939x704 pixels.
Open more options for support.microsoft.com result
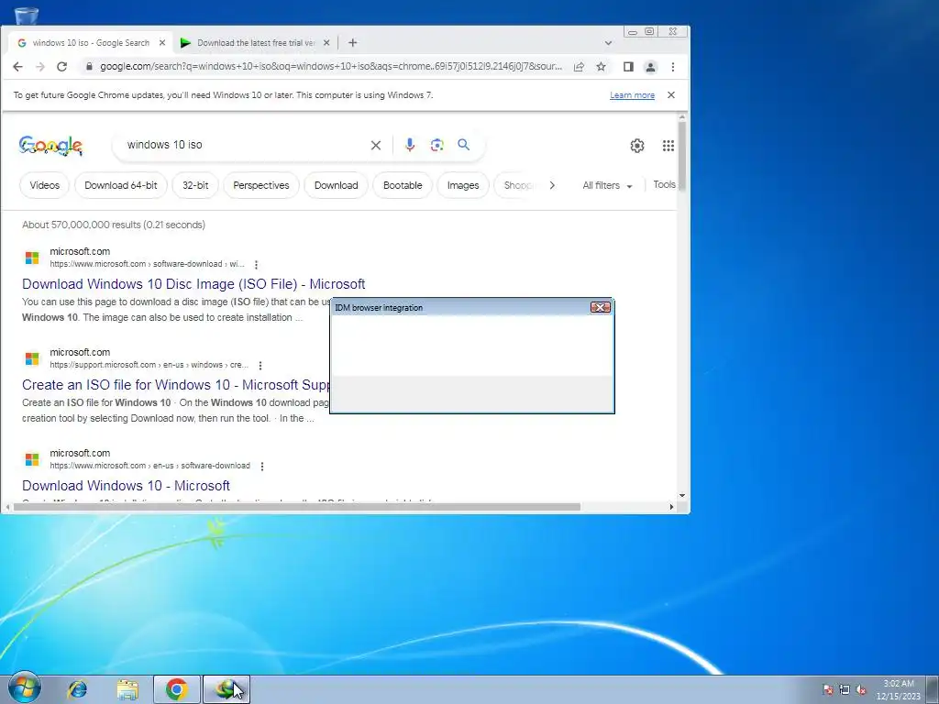260,365
